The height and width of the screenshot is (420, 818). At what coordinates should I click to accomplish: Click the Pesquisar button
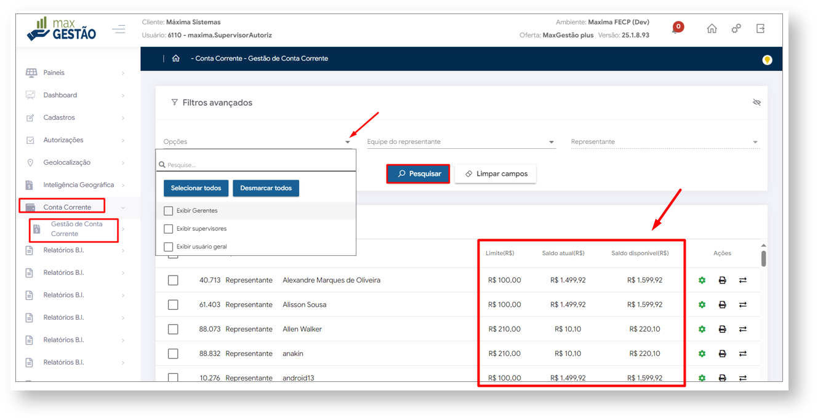click(x=419, y=174)
